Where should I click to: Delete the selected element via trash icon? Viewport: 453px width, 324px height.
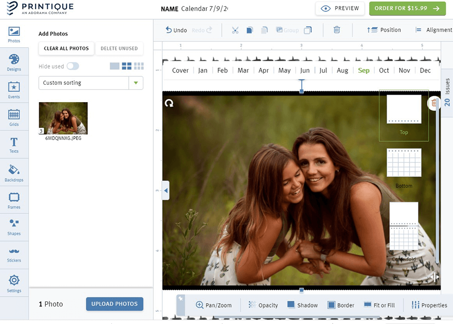point(336,30)
